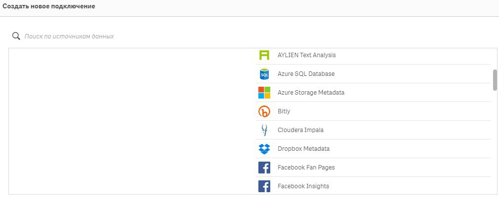Click the Facebook Fan Pages icon
The image size is (499, 204).
264,168
